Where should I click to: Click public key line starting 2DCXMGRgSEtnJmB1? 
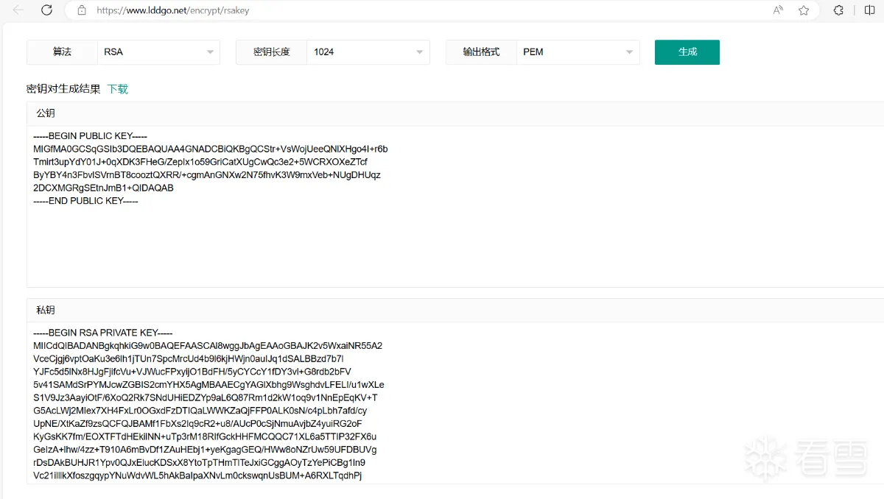[103, 188]
